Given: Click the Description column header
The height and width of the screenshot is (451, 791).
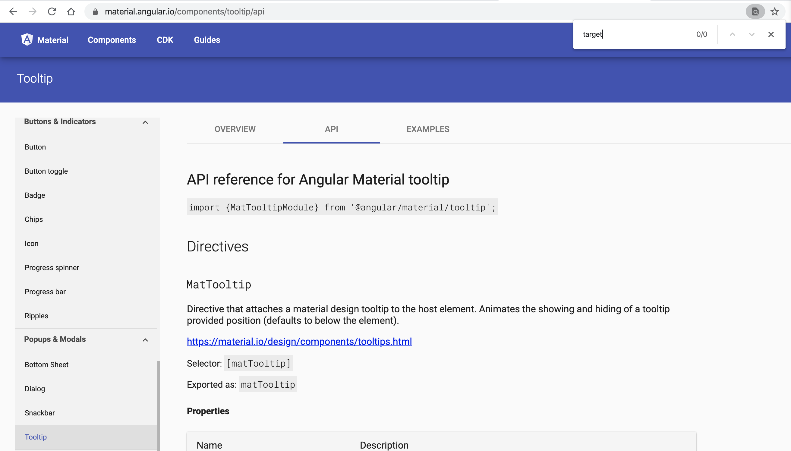Looking at the screenshot, I should pyautogui.click(x=384, y=445).
